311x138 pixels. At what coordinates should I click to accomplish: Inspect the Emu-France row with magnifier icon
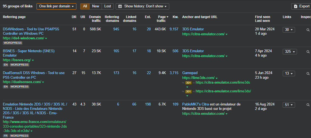[308, 105]
